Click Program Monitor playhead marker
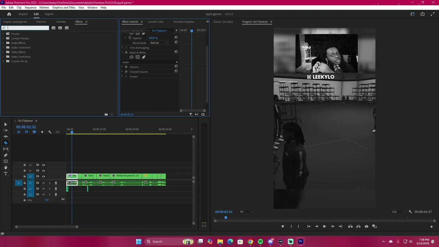Viewport: 439px width, 247px height. pyautogui.click(x=226, y=217)
